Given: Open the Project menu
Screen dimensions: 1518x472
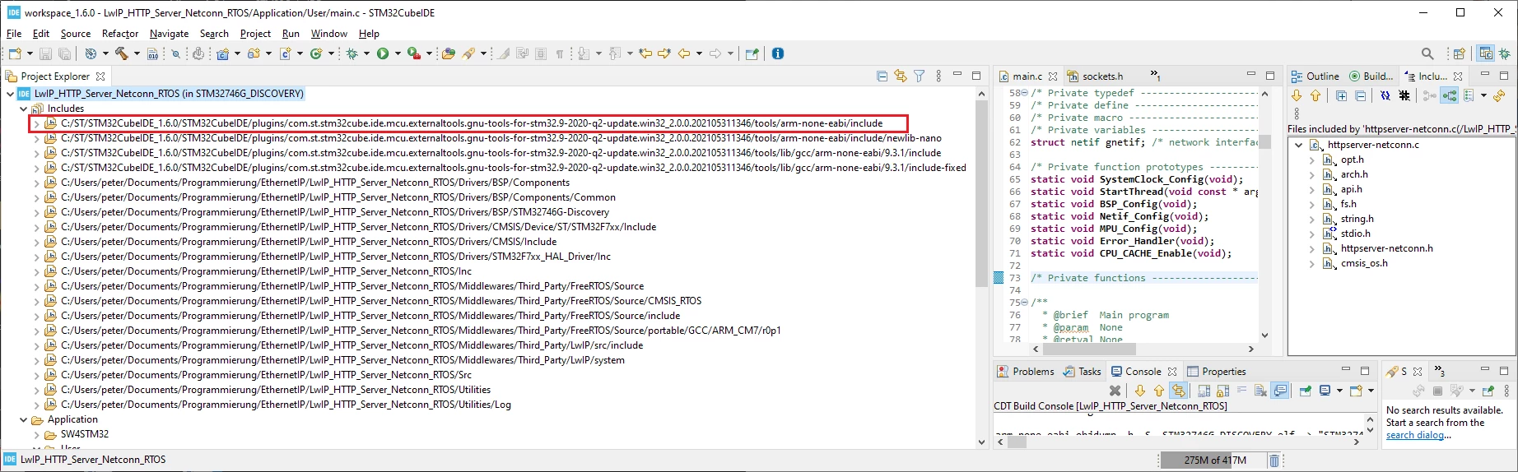Looking at the screenshot, I should point(255,34).
